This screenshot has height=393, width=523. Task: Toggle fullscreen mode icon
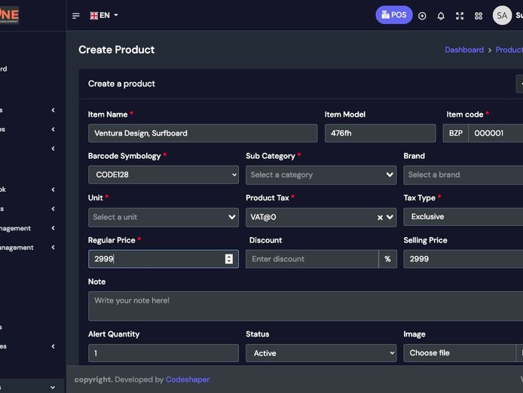[x=460, y=16]
